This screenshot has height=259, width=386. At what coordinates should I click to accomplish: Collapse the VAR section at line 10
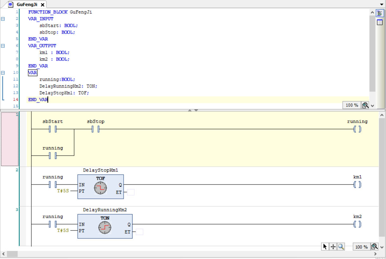pyautogui.click(x=3, y=73)
